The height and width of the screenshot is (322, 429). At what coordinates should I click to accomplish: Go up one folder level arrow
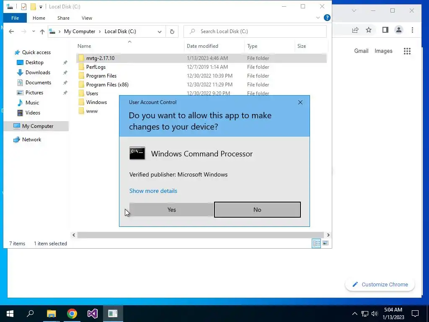tap(42, 31)
